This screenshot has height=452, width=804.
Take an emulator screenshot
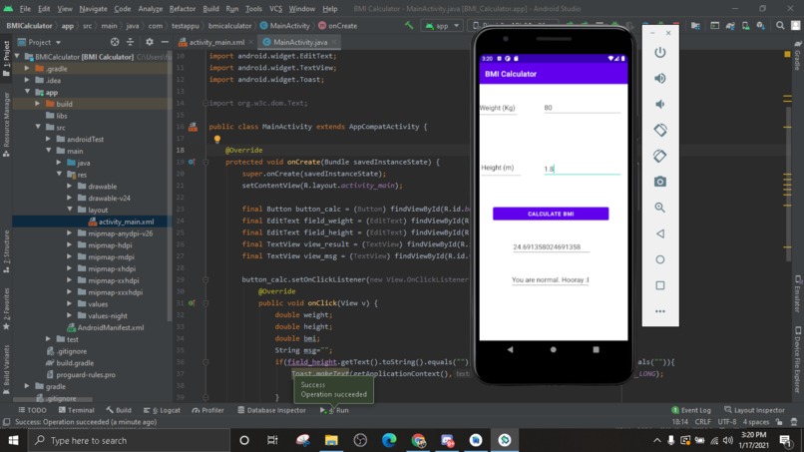pos(660,182)
